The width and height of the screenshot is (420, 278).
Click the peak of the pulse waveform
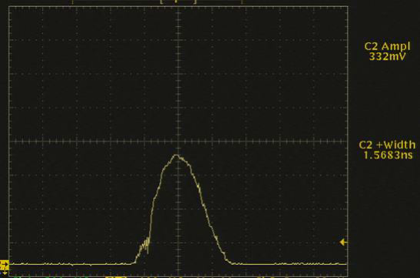click(x=177, y=155)
